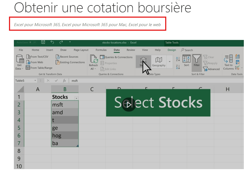Viewport: 249px width, 171px height.
Task: Toggle the Filter funnel button
Action: pyautogui.click(x=196, y=63)
